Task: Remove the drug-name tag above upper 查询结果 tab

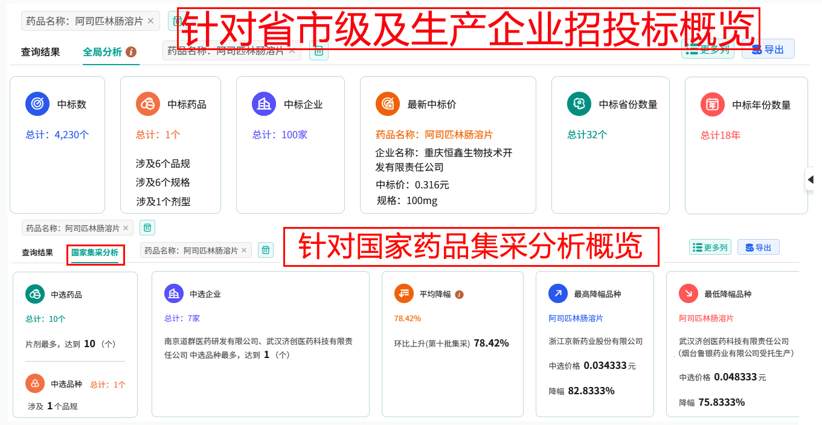Action: pos(150,21)
